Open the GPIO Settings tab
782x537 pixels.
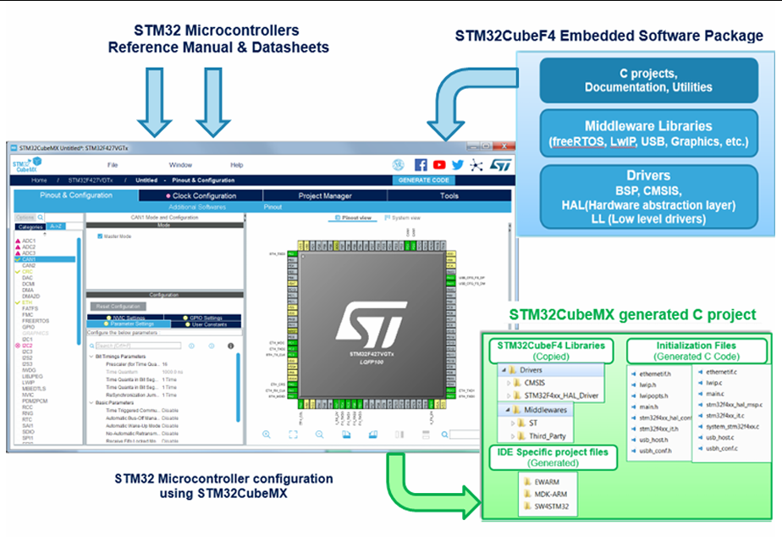(x=202, y=318)
